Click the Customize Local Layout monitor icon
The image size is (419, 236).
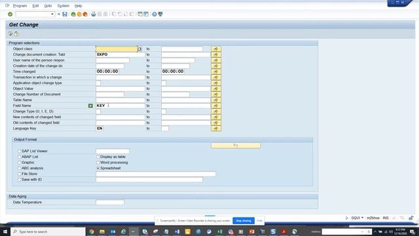click(160, 14)
